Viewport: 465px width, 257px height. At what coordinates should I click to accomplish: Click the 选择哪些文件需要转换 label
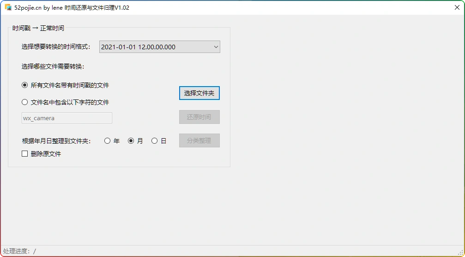point(53,66)
